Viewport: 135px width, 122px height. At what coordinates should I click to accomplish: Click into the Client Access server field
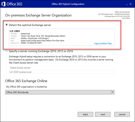(x=62, y=72)
